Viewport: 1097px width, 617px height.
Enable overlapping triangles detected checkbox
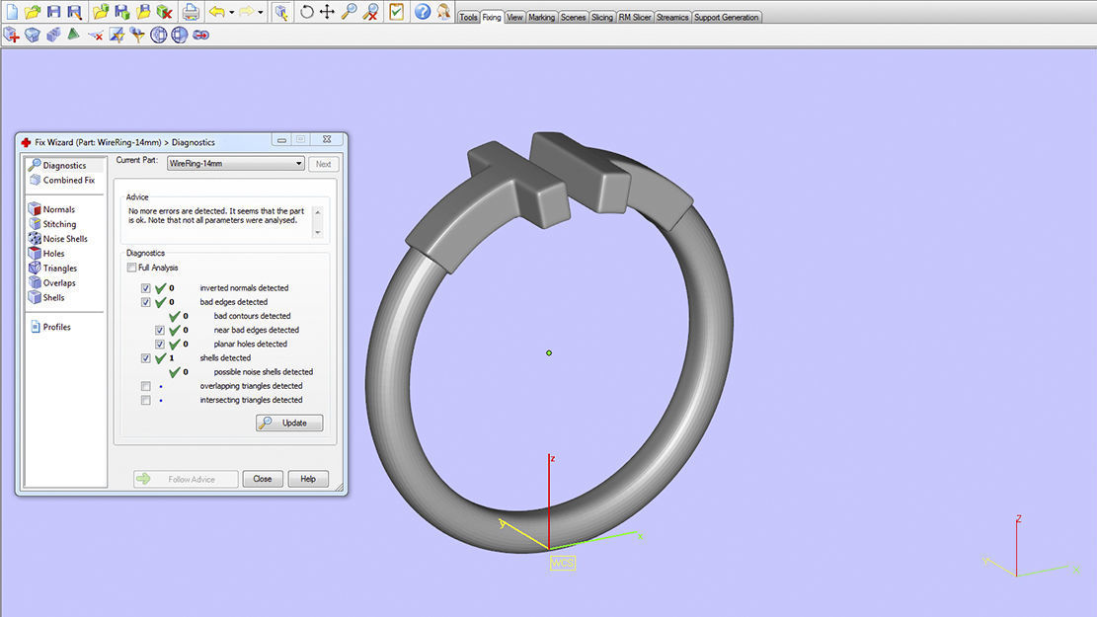coord(145,386)
